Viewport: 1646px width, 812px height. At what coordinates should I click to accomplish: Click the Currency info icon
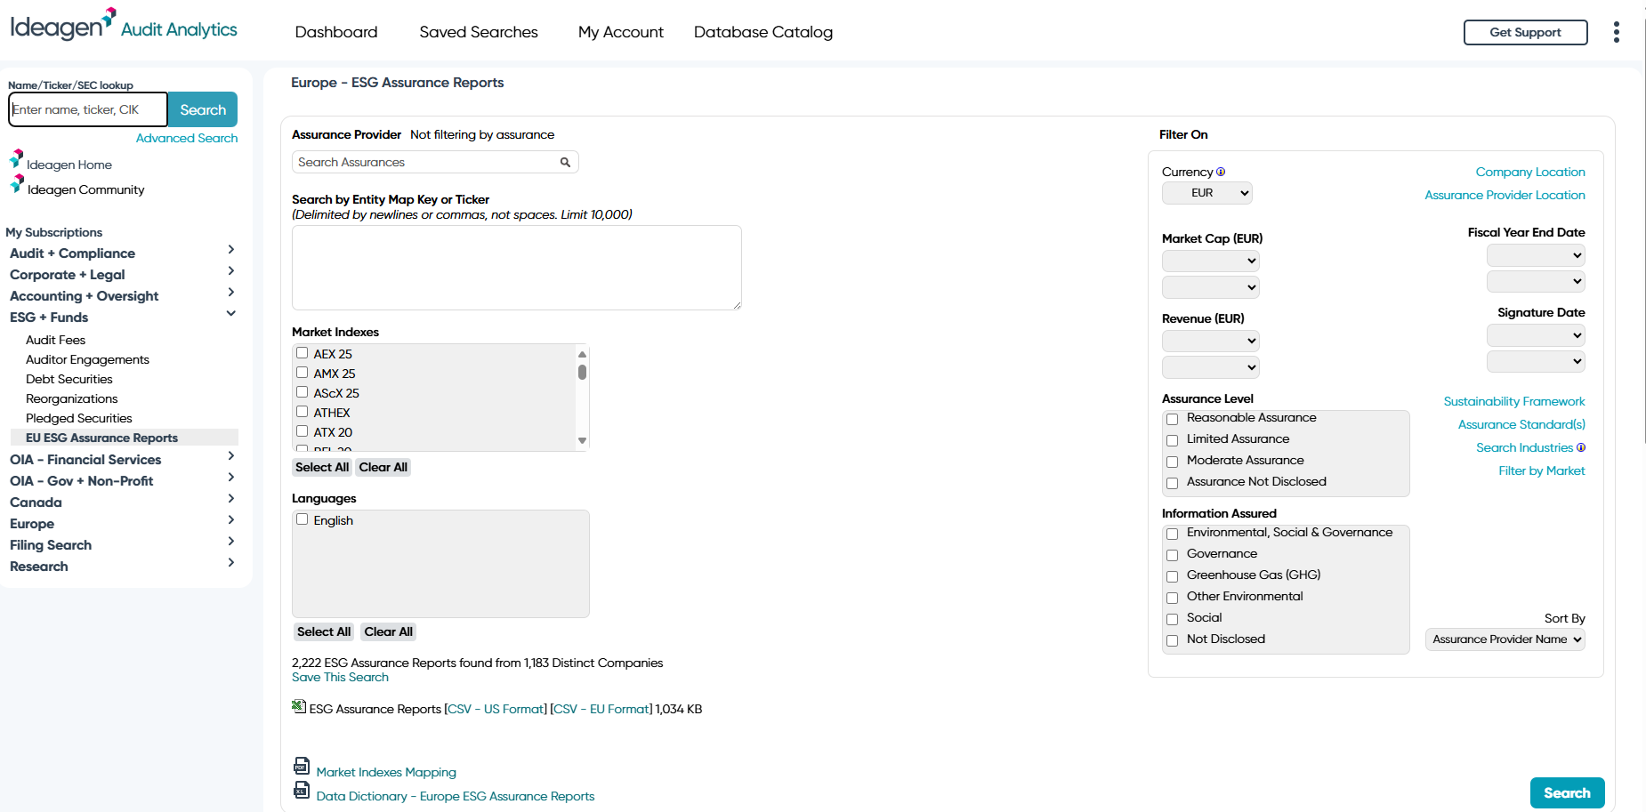pos(1221,172)
